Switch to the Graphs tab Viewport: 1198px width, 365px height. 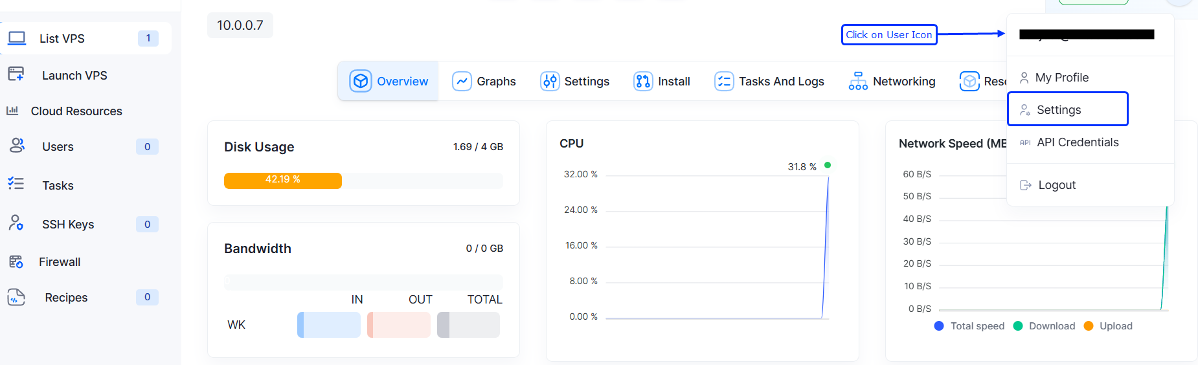pos(484,82)
